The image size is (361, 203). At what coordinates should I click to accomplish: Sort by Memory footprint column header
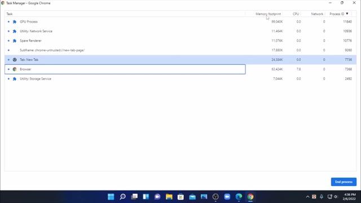(268, 14)
